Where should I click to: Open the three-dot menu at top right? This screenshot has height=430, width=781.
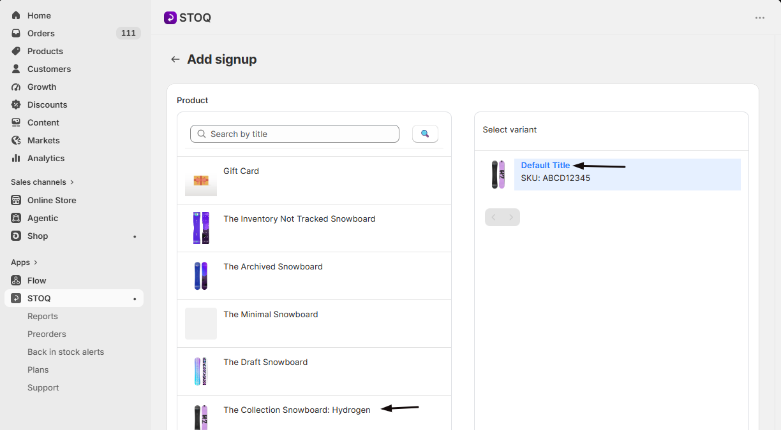tap(760, 18)
